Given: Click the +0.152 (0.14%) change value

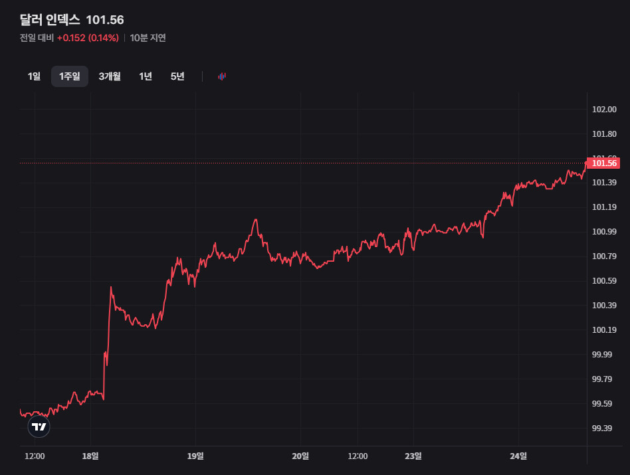Looking at the screenshot, I should 88,38.
